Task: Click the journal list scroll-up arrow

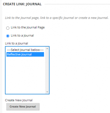Action: (x=47, y=49)
